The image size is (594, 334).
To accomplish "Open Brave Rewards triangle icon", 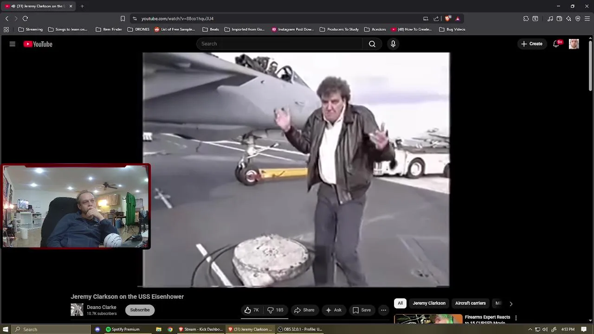I will (x=458, y=19).
